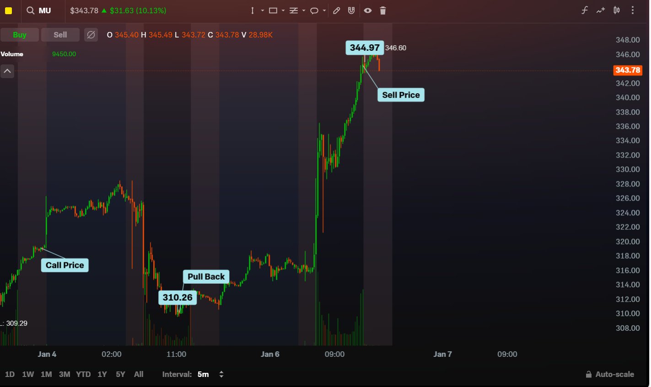The height and width of the screenshot is (387, 651).
Task: Open the compare chart icon
Action: tap(601, 10)
